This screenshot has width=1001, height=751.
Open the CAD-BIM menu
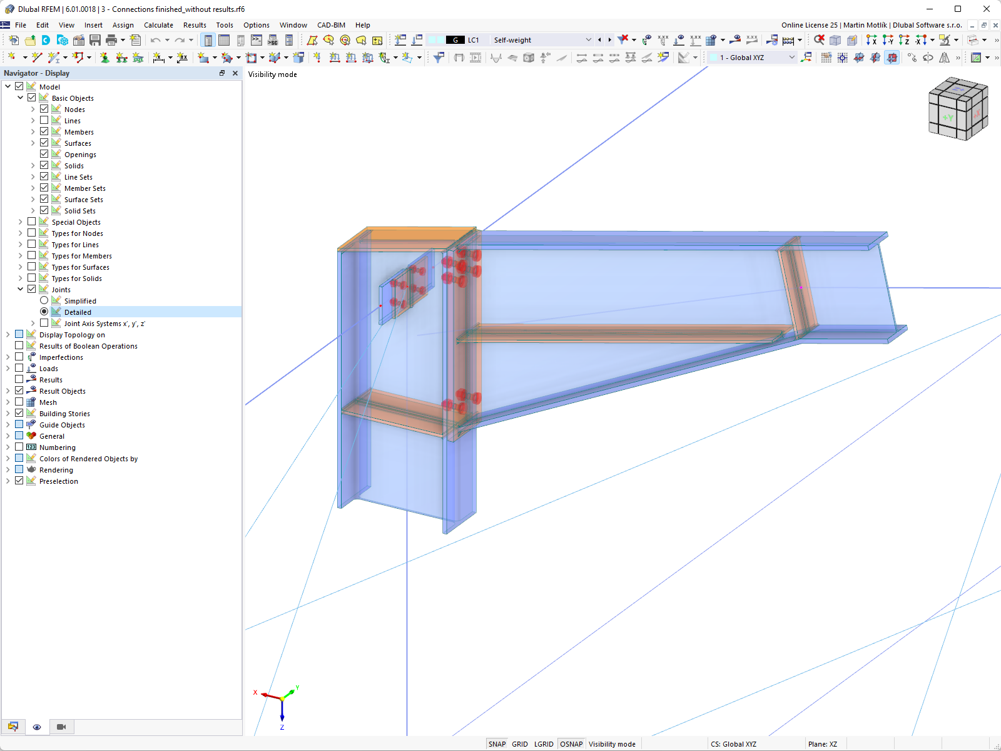click(x=330, y=25)
